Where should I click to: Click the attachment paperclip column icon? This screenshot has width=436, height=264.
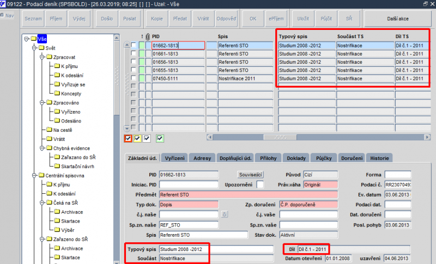click(148, 36)
